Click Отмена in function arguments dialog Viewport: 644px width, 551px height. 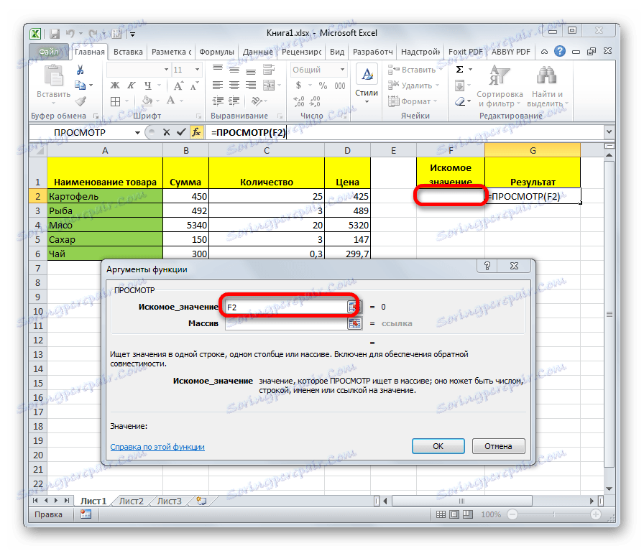498,446
